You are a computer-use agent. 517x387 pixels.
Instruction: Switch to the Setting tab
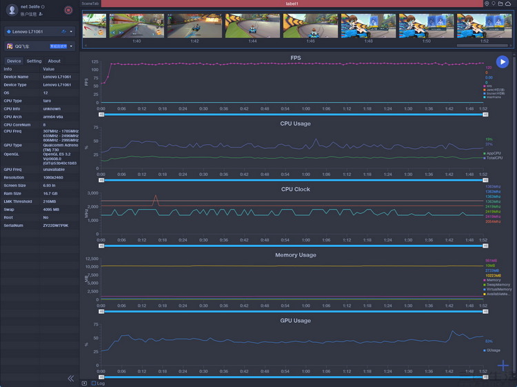[x=34, y=61]
